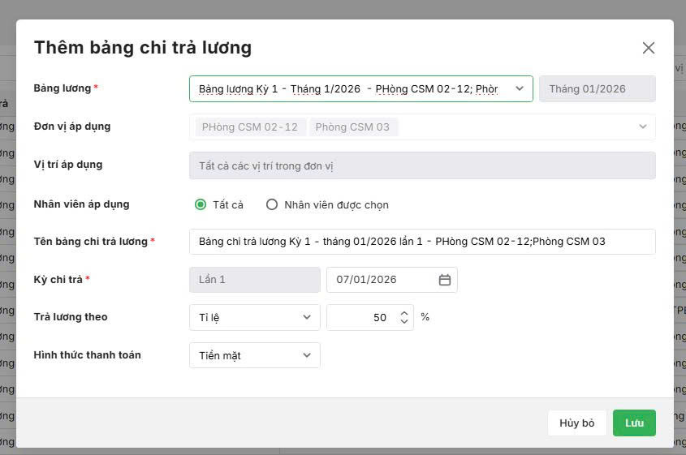Decrease the percentage value with down arrow
This screenshot has width=686, height=455.
(404, 322)
